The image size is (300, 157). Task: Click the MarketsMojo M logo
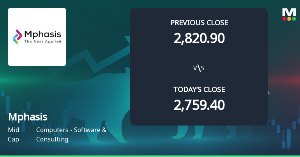[x=289, y=12]
